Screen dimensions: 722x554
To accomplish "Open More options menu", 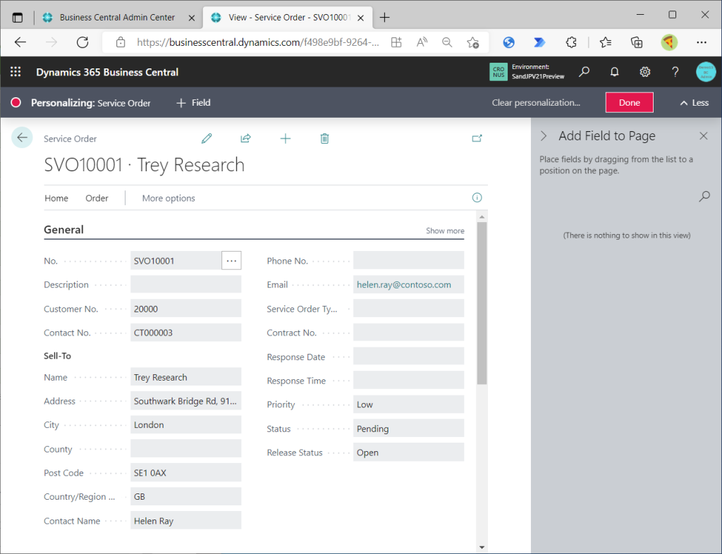I will pos(169,198).
